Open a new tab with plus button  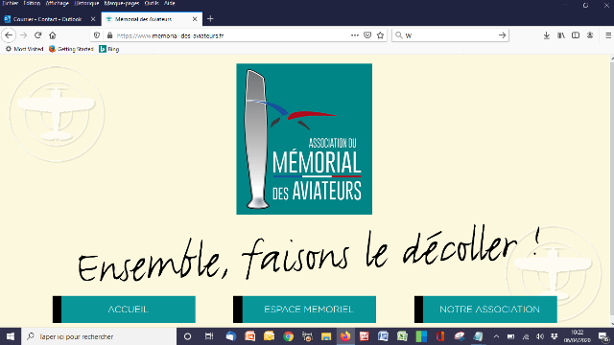point(210,19)
